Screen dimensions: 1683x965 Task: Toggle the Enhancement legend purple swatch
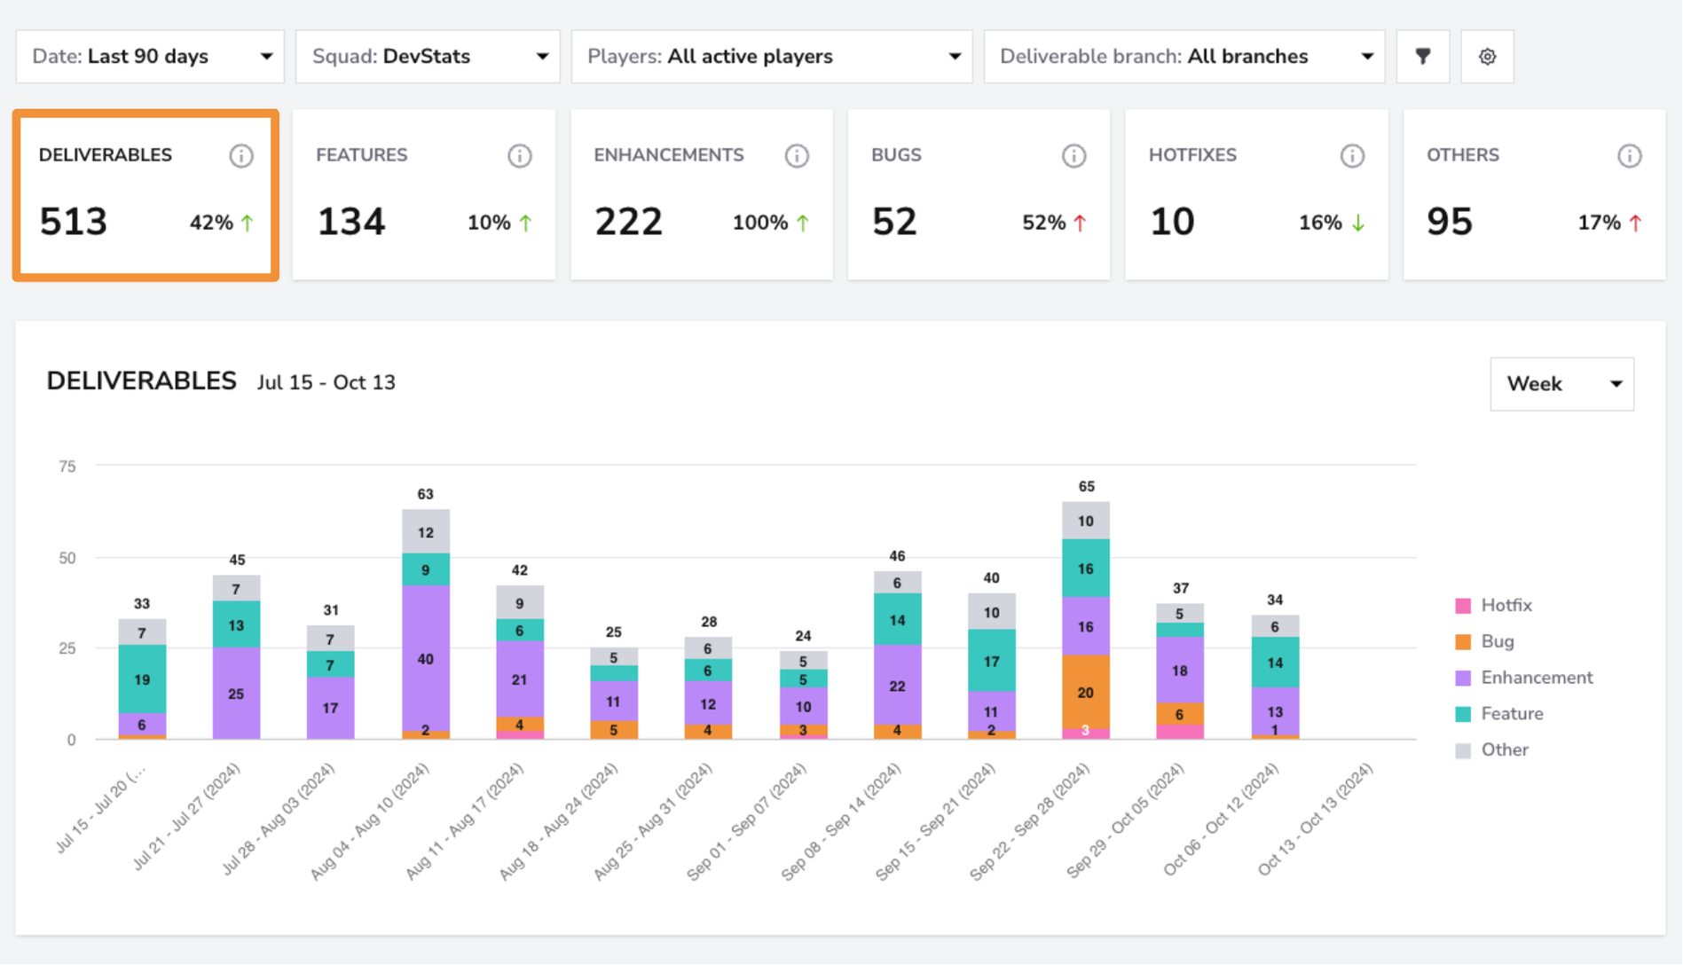(1464, 679)
